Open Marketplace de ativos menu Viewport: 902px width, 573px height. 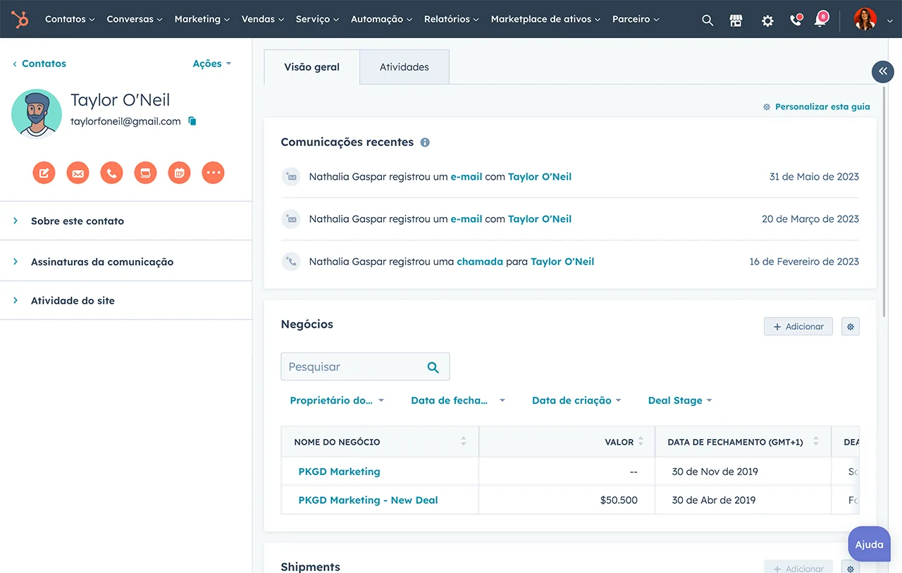pyautogui.click(x=546, y=19)
